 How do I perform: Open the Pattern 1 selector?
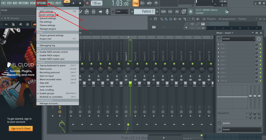[144, 12]
